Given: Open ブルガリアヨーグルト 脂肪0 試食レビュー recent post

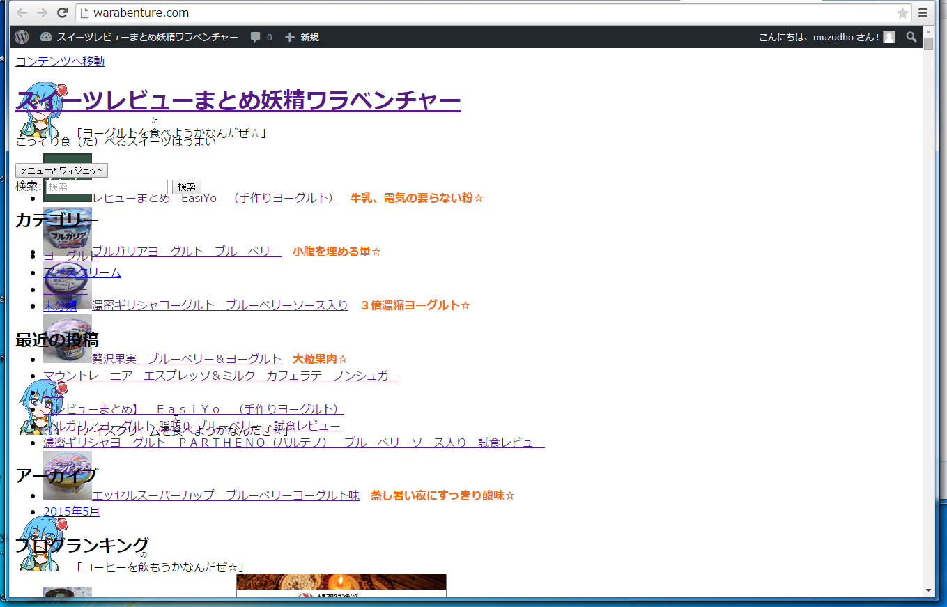Looking at the screenshot, I should click(x=192, y=426).
